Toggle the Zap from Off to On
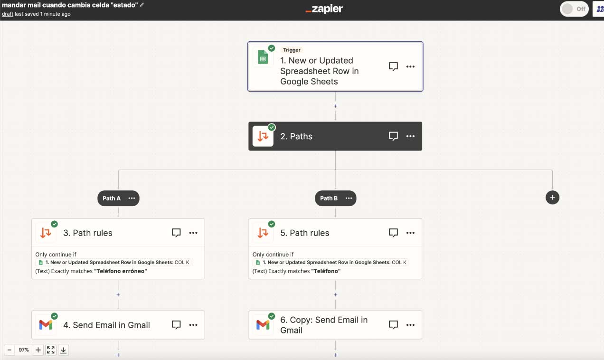Screen dimensions: 604x360 pyautogui.click(x=574, y=9)
